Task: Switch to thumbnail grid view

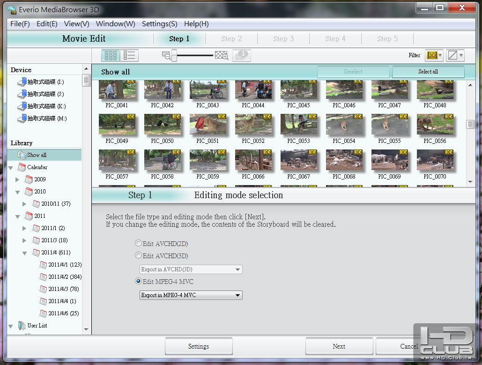Action: tap(111, 55)
